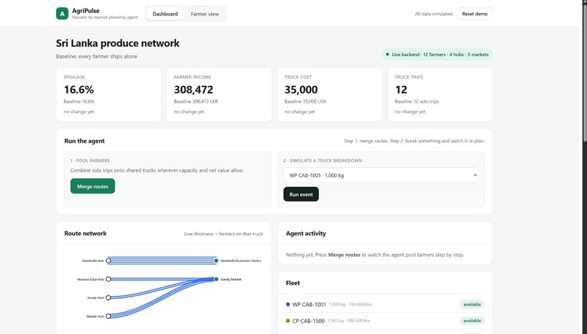Viewport: 587px width, 334px height.
Task: Select the Truck Cost 35,000 card
Action: click(x=329, y=95)
